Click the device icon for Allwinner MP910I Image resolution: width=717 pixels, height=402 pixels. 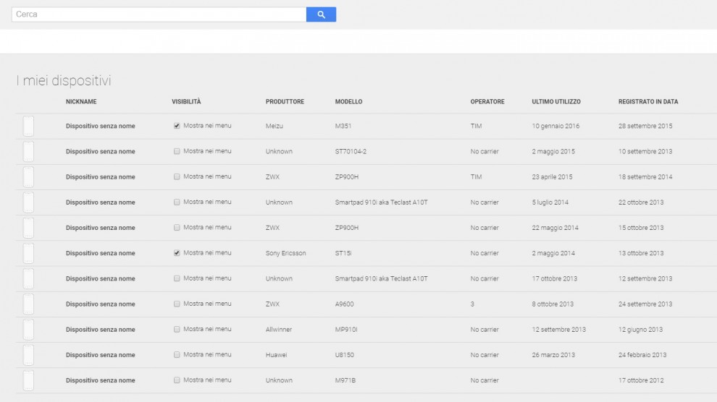[x=28, y=330]
